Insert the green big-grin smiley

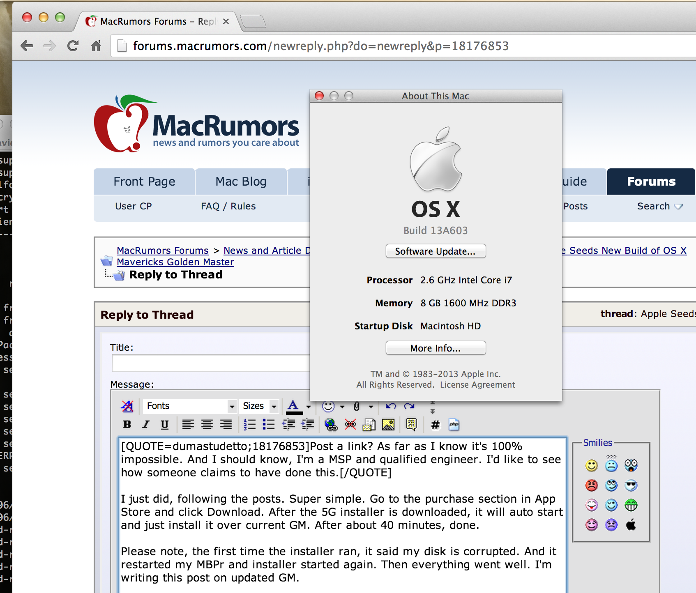click(x=631, y=505)
